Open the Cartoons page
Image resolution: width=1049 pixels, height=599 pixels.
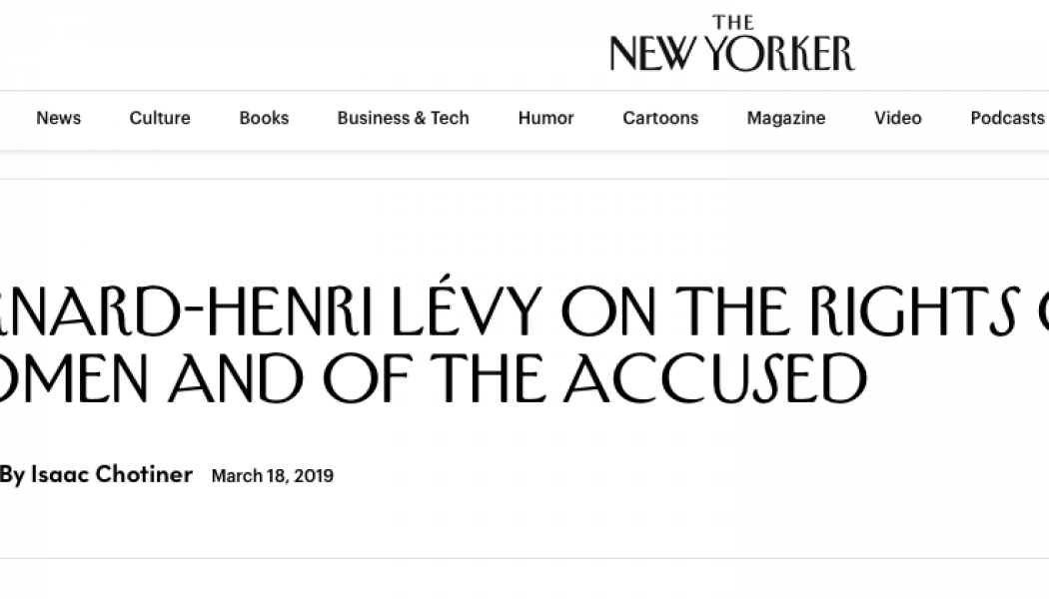pyautogui.click(x=660, y=118)
